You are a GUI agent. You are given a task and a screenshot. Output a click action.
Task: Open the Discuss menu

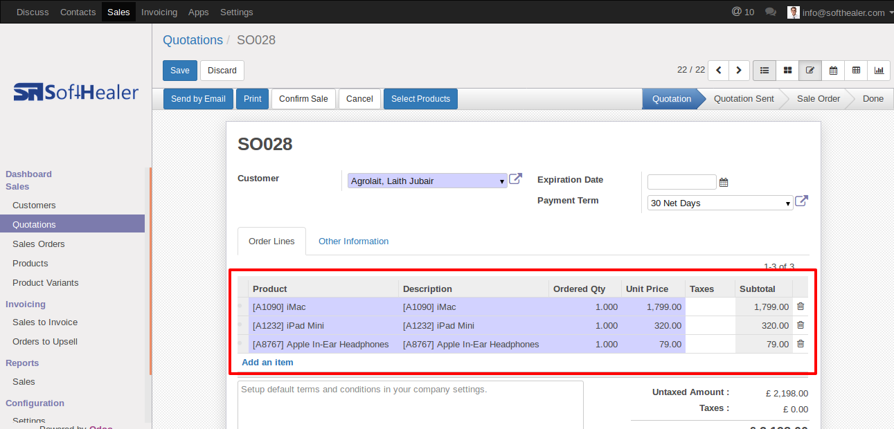[33, 12]
